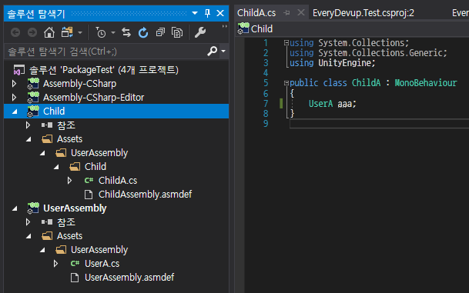The height and width of the screenshot is (293, 469).
Task: Click UserA type on line 7
Action: pos(320,104)
